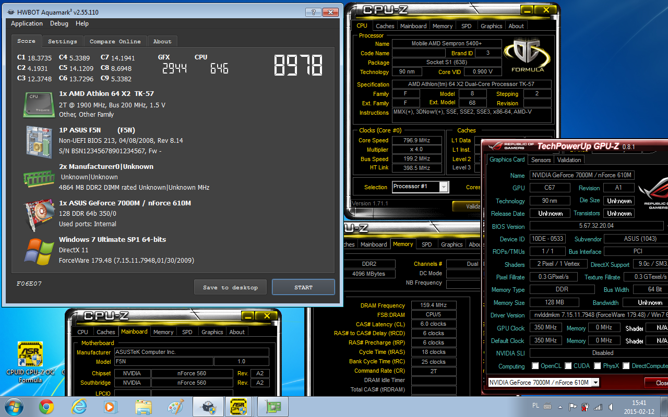
Task: Click the help question mark button in Aquamark
Action: pos(313,11)
